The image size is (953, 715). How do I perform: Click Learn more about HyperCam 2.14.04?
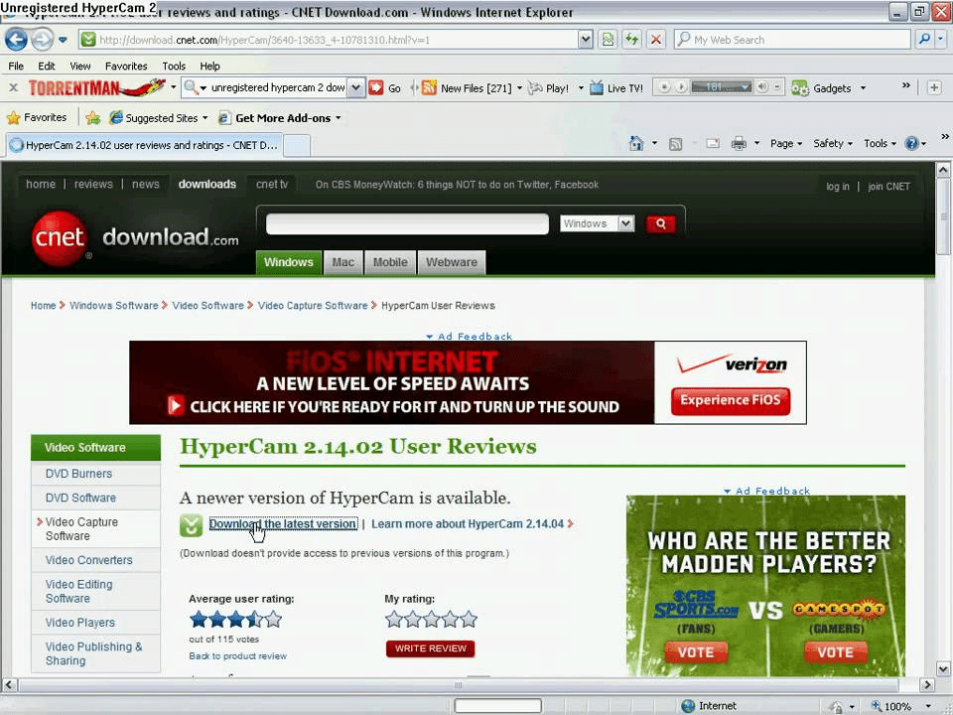tap(468, 524)
